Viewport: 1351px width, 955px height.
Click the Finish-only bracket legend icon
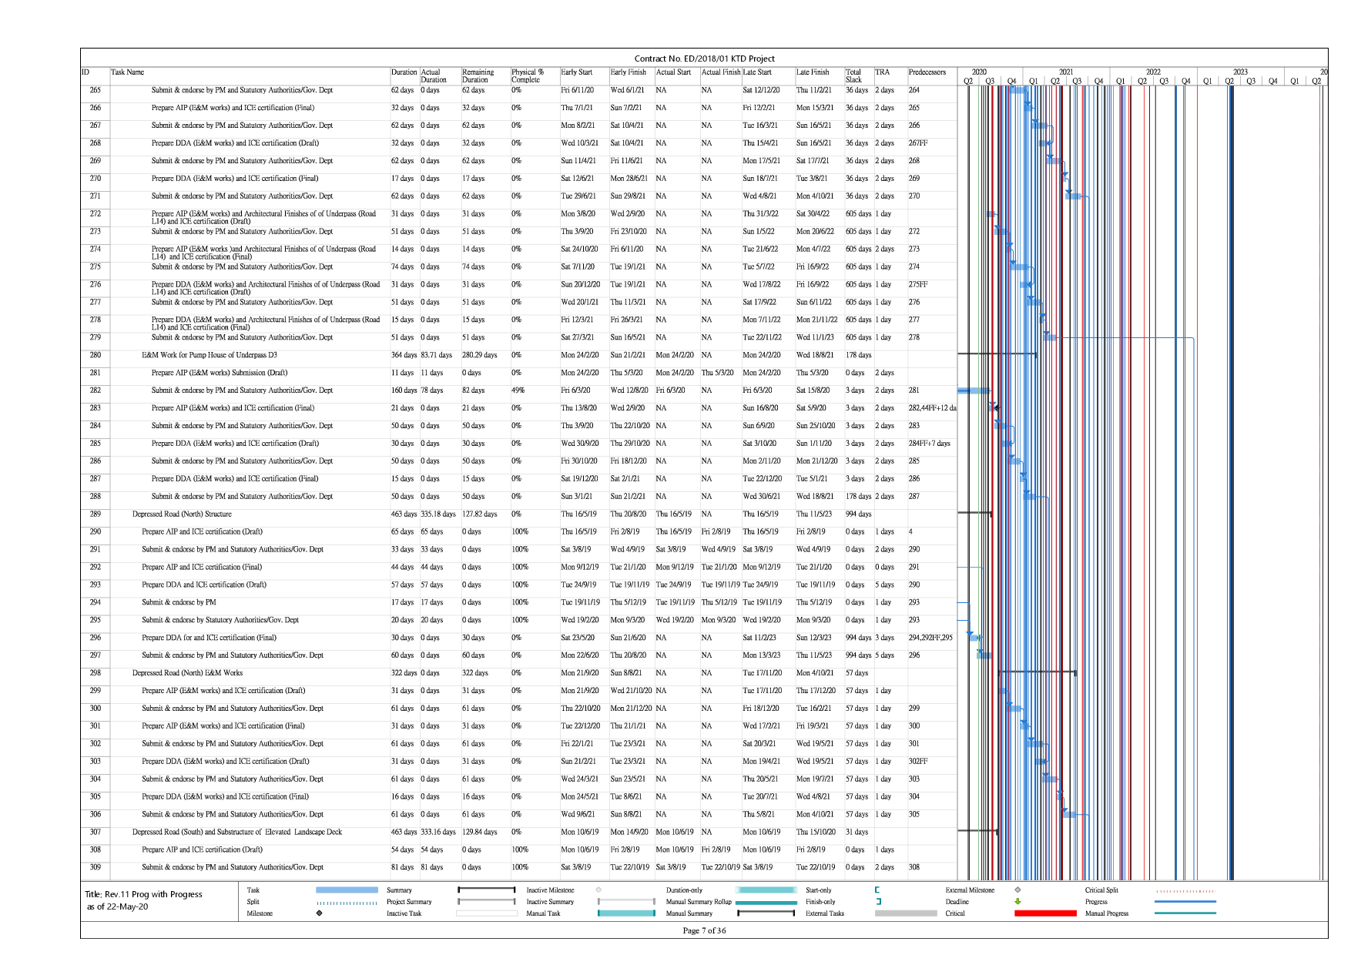pos(877,902)
